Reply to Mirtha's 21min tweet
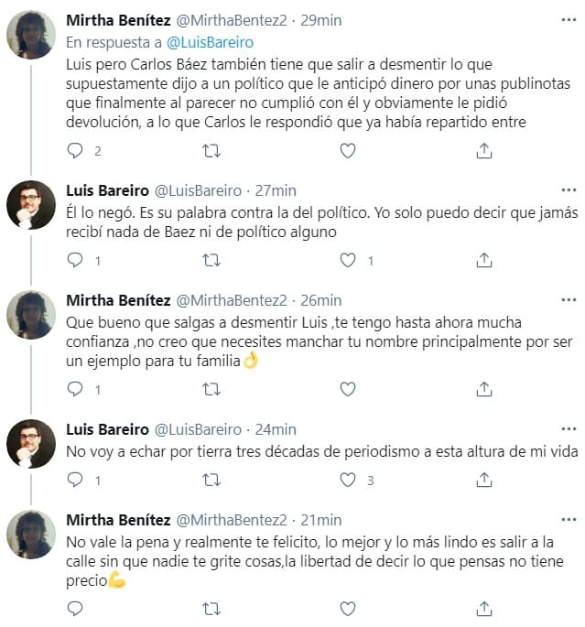The height and width of the screenshot is (627, 585). click(75, 608)
